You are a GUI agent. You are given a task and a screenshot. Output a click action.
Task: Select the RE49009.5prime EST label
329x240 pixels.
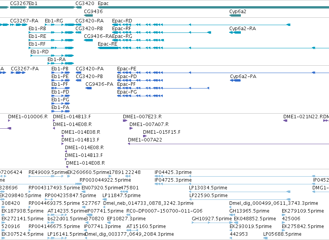click(x=48, y=172)
